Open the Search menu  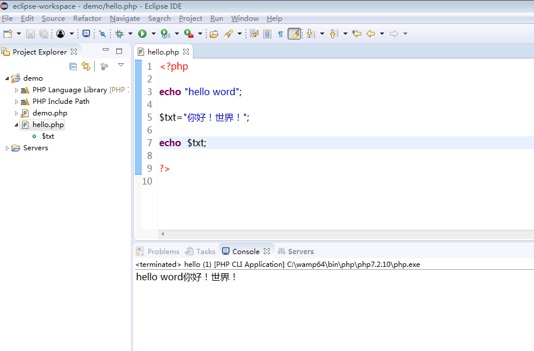pyautogui.click(x=159, y=19)
